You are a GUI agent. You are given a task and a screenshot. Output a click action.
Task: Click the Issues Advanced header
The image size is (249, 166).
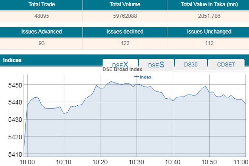tap(41, 32)
